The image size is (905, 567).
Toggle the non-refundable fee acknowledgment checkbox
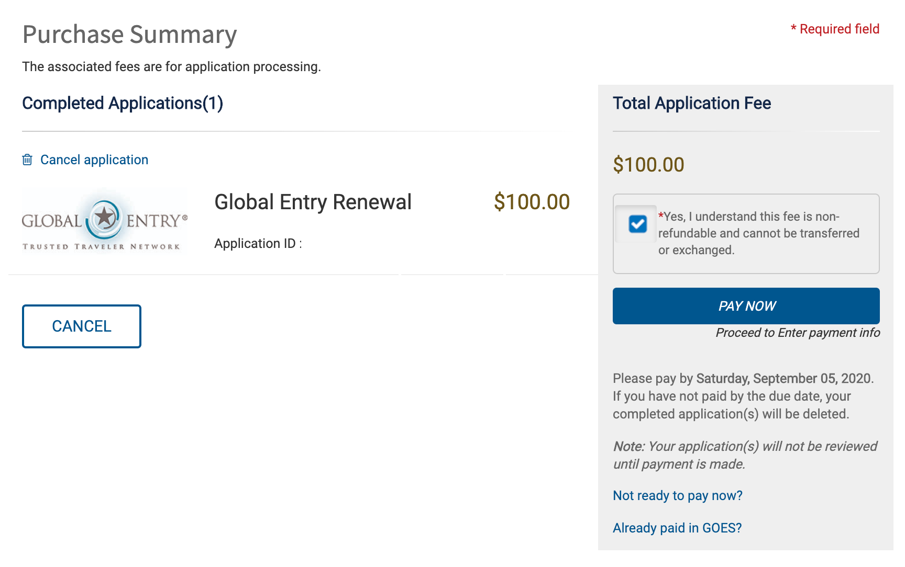pos(637,224)
